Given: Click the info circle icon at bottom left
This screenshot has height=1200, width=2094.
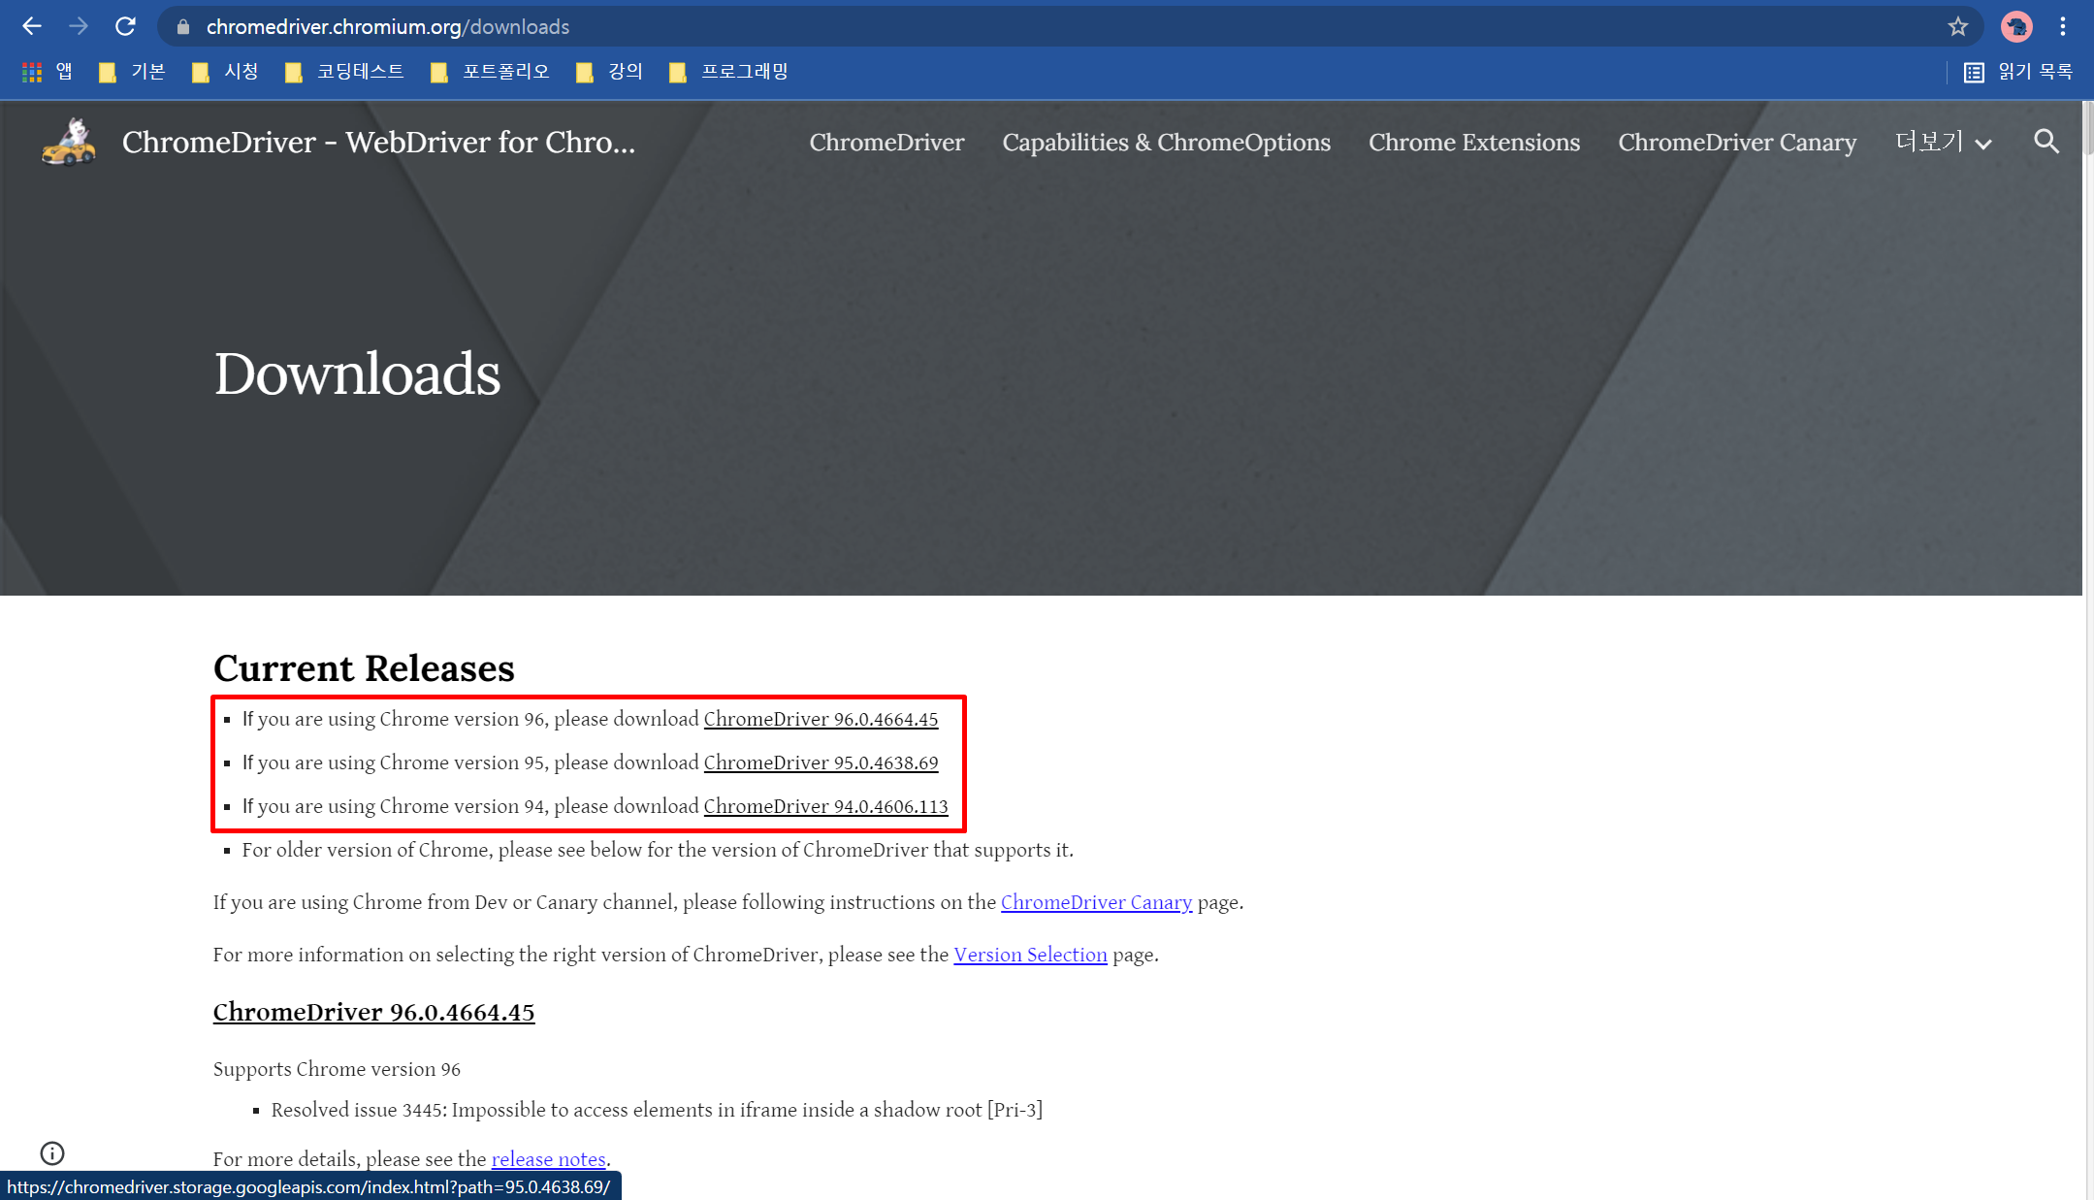Looking at the screenshot, I should coord(52,1152).
